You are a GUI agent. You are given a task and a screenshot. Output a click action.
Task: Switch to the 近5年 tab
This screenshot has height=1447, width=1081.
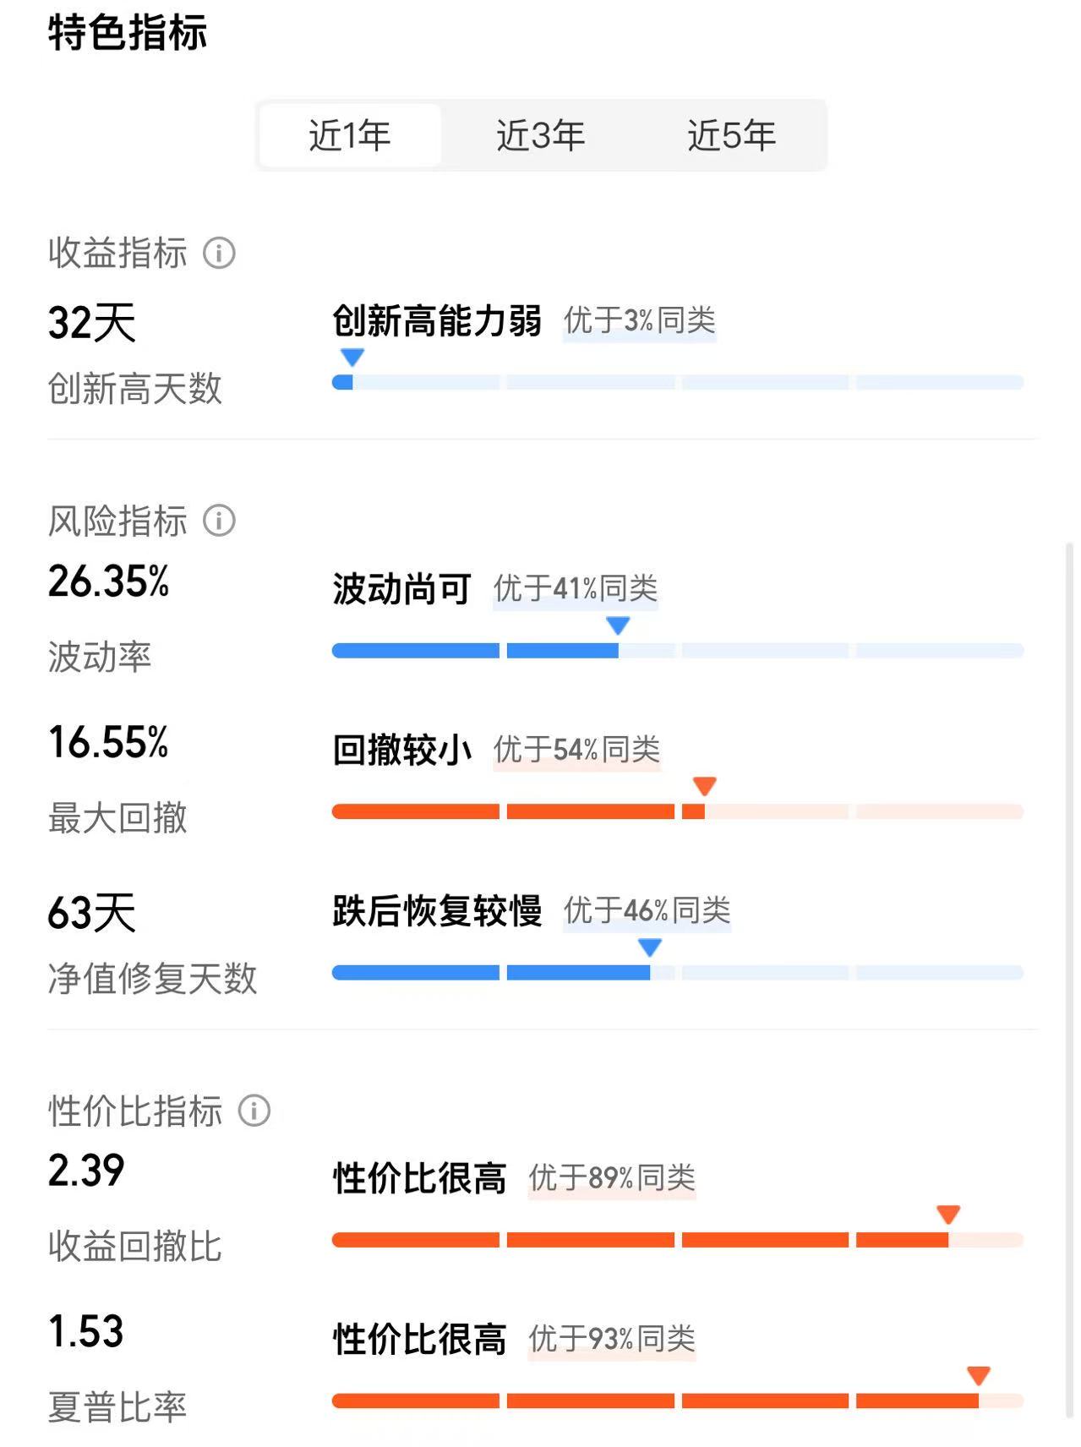pos(732,135)
